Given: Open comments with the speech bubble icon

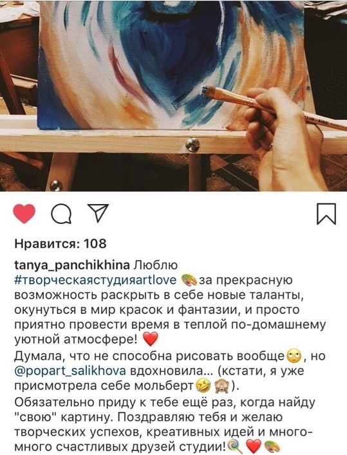Looking at the screenshot, I should 61,214.
